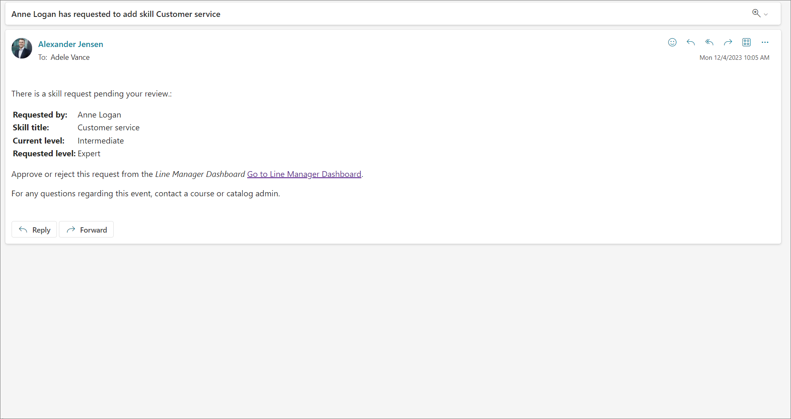Click Alexander Jensen's profile picture

[22, 49]
